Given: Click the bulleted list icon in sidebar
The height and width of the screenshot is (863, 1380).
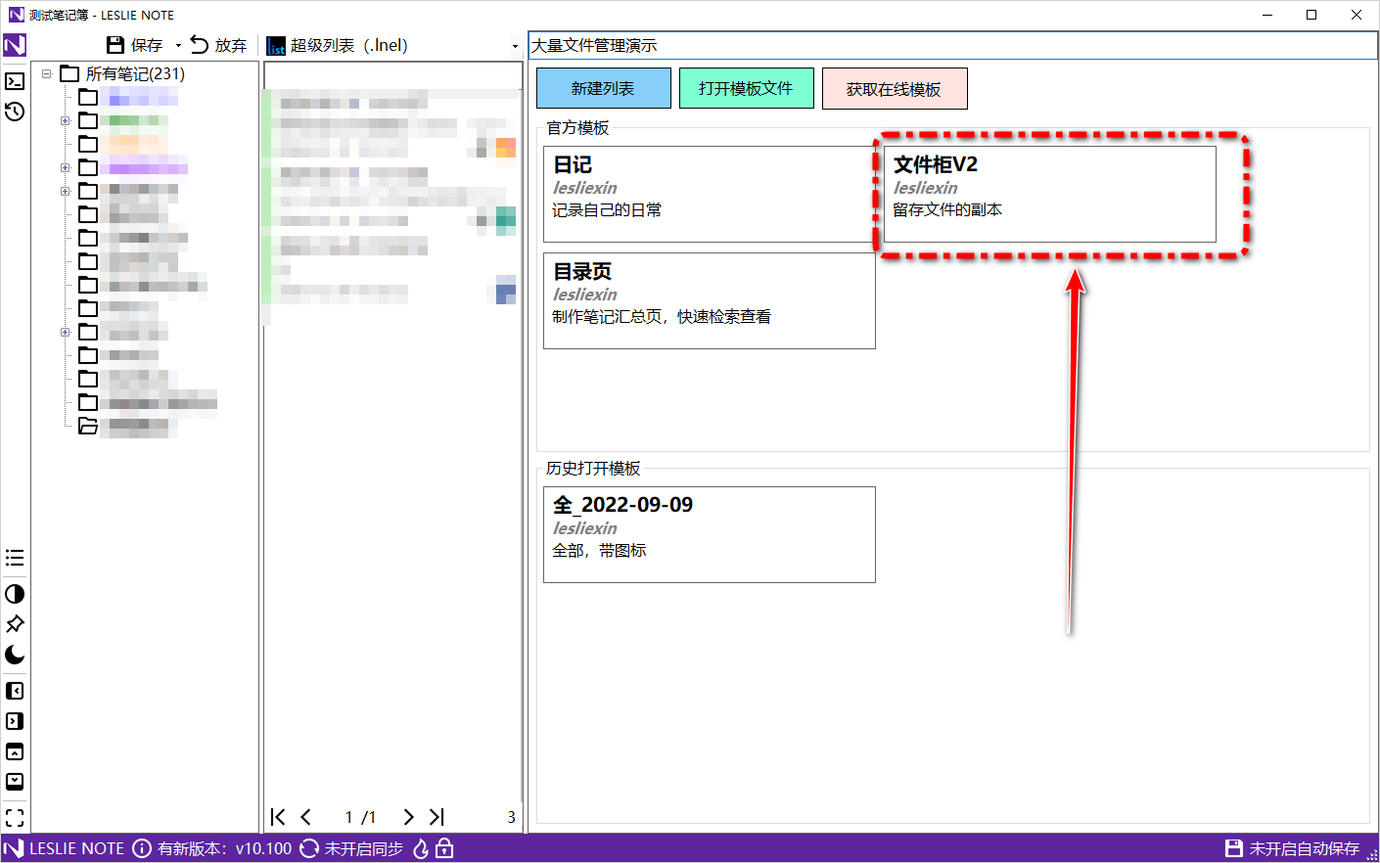Looking at the screenshot, I should pyautogui.click(x=15, y=558).
